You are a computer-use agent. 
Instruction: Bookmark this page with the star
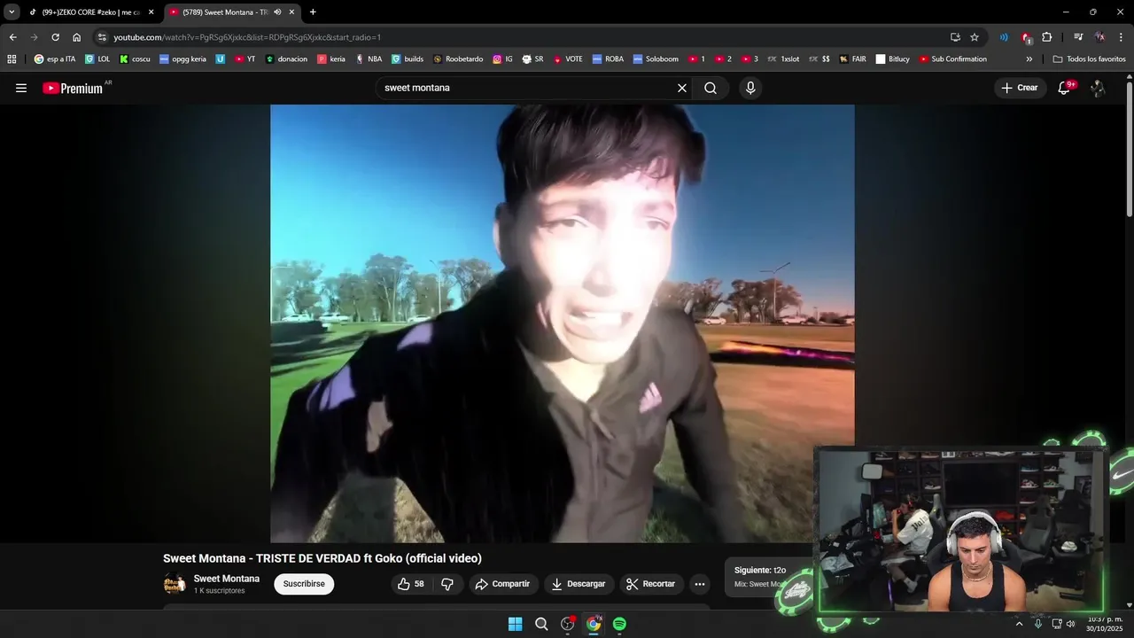[x=975, y=37]
